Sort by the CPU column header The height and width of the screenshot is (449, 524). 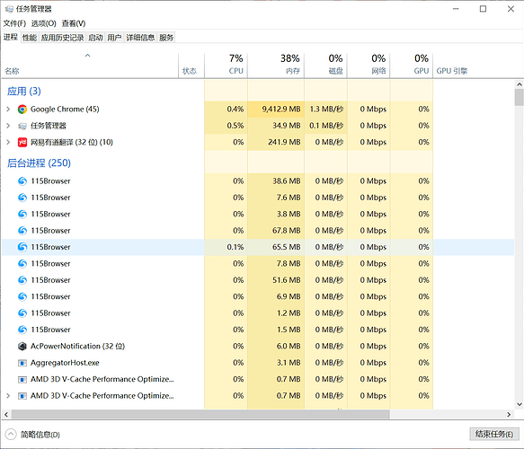[x=226, y=66]
